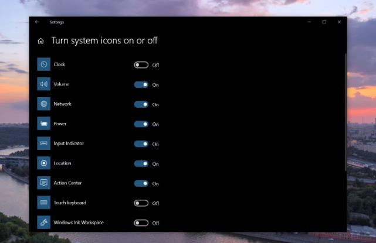Image resolution: width=376 pixels, height=243 pixels.
Task: Click the Action Center message icon tile
Action: 43,183
